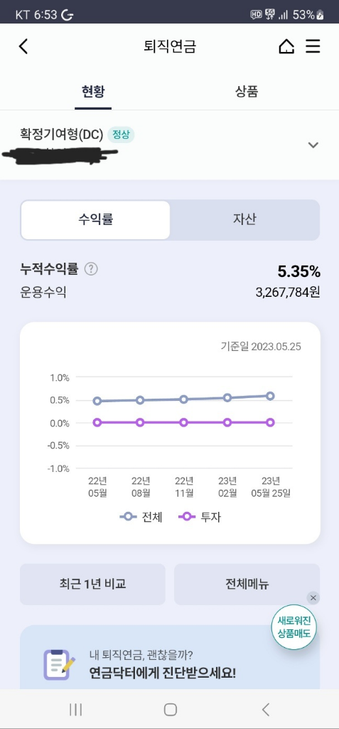
Task: Open the home icon
Action: (x=286, y=46)
